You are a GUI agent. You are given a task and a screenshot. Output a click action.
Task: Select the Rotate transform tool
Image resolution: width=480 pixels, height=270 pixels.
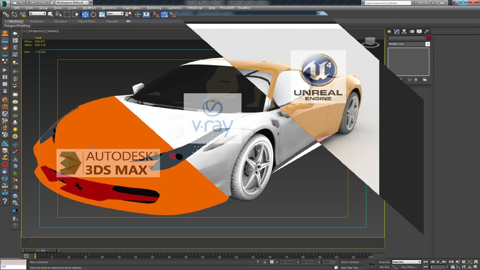click(x=93, y=14)
